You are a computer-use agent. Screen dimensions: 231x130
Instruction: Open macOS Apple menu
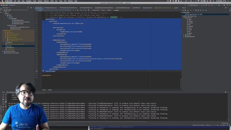point(2,1)
